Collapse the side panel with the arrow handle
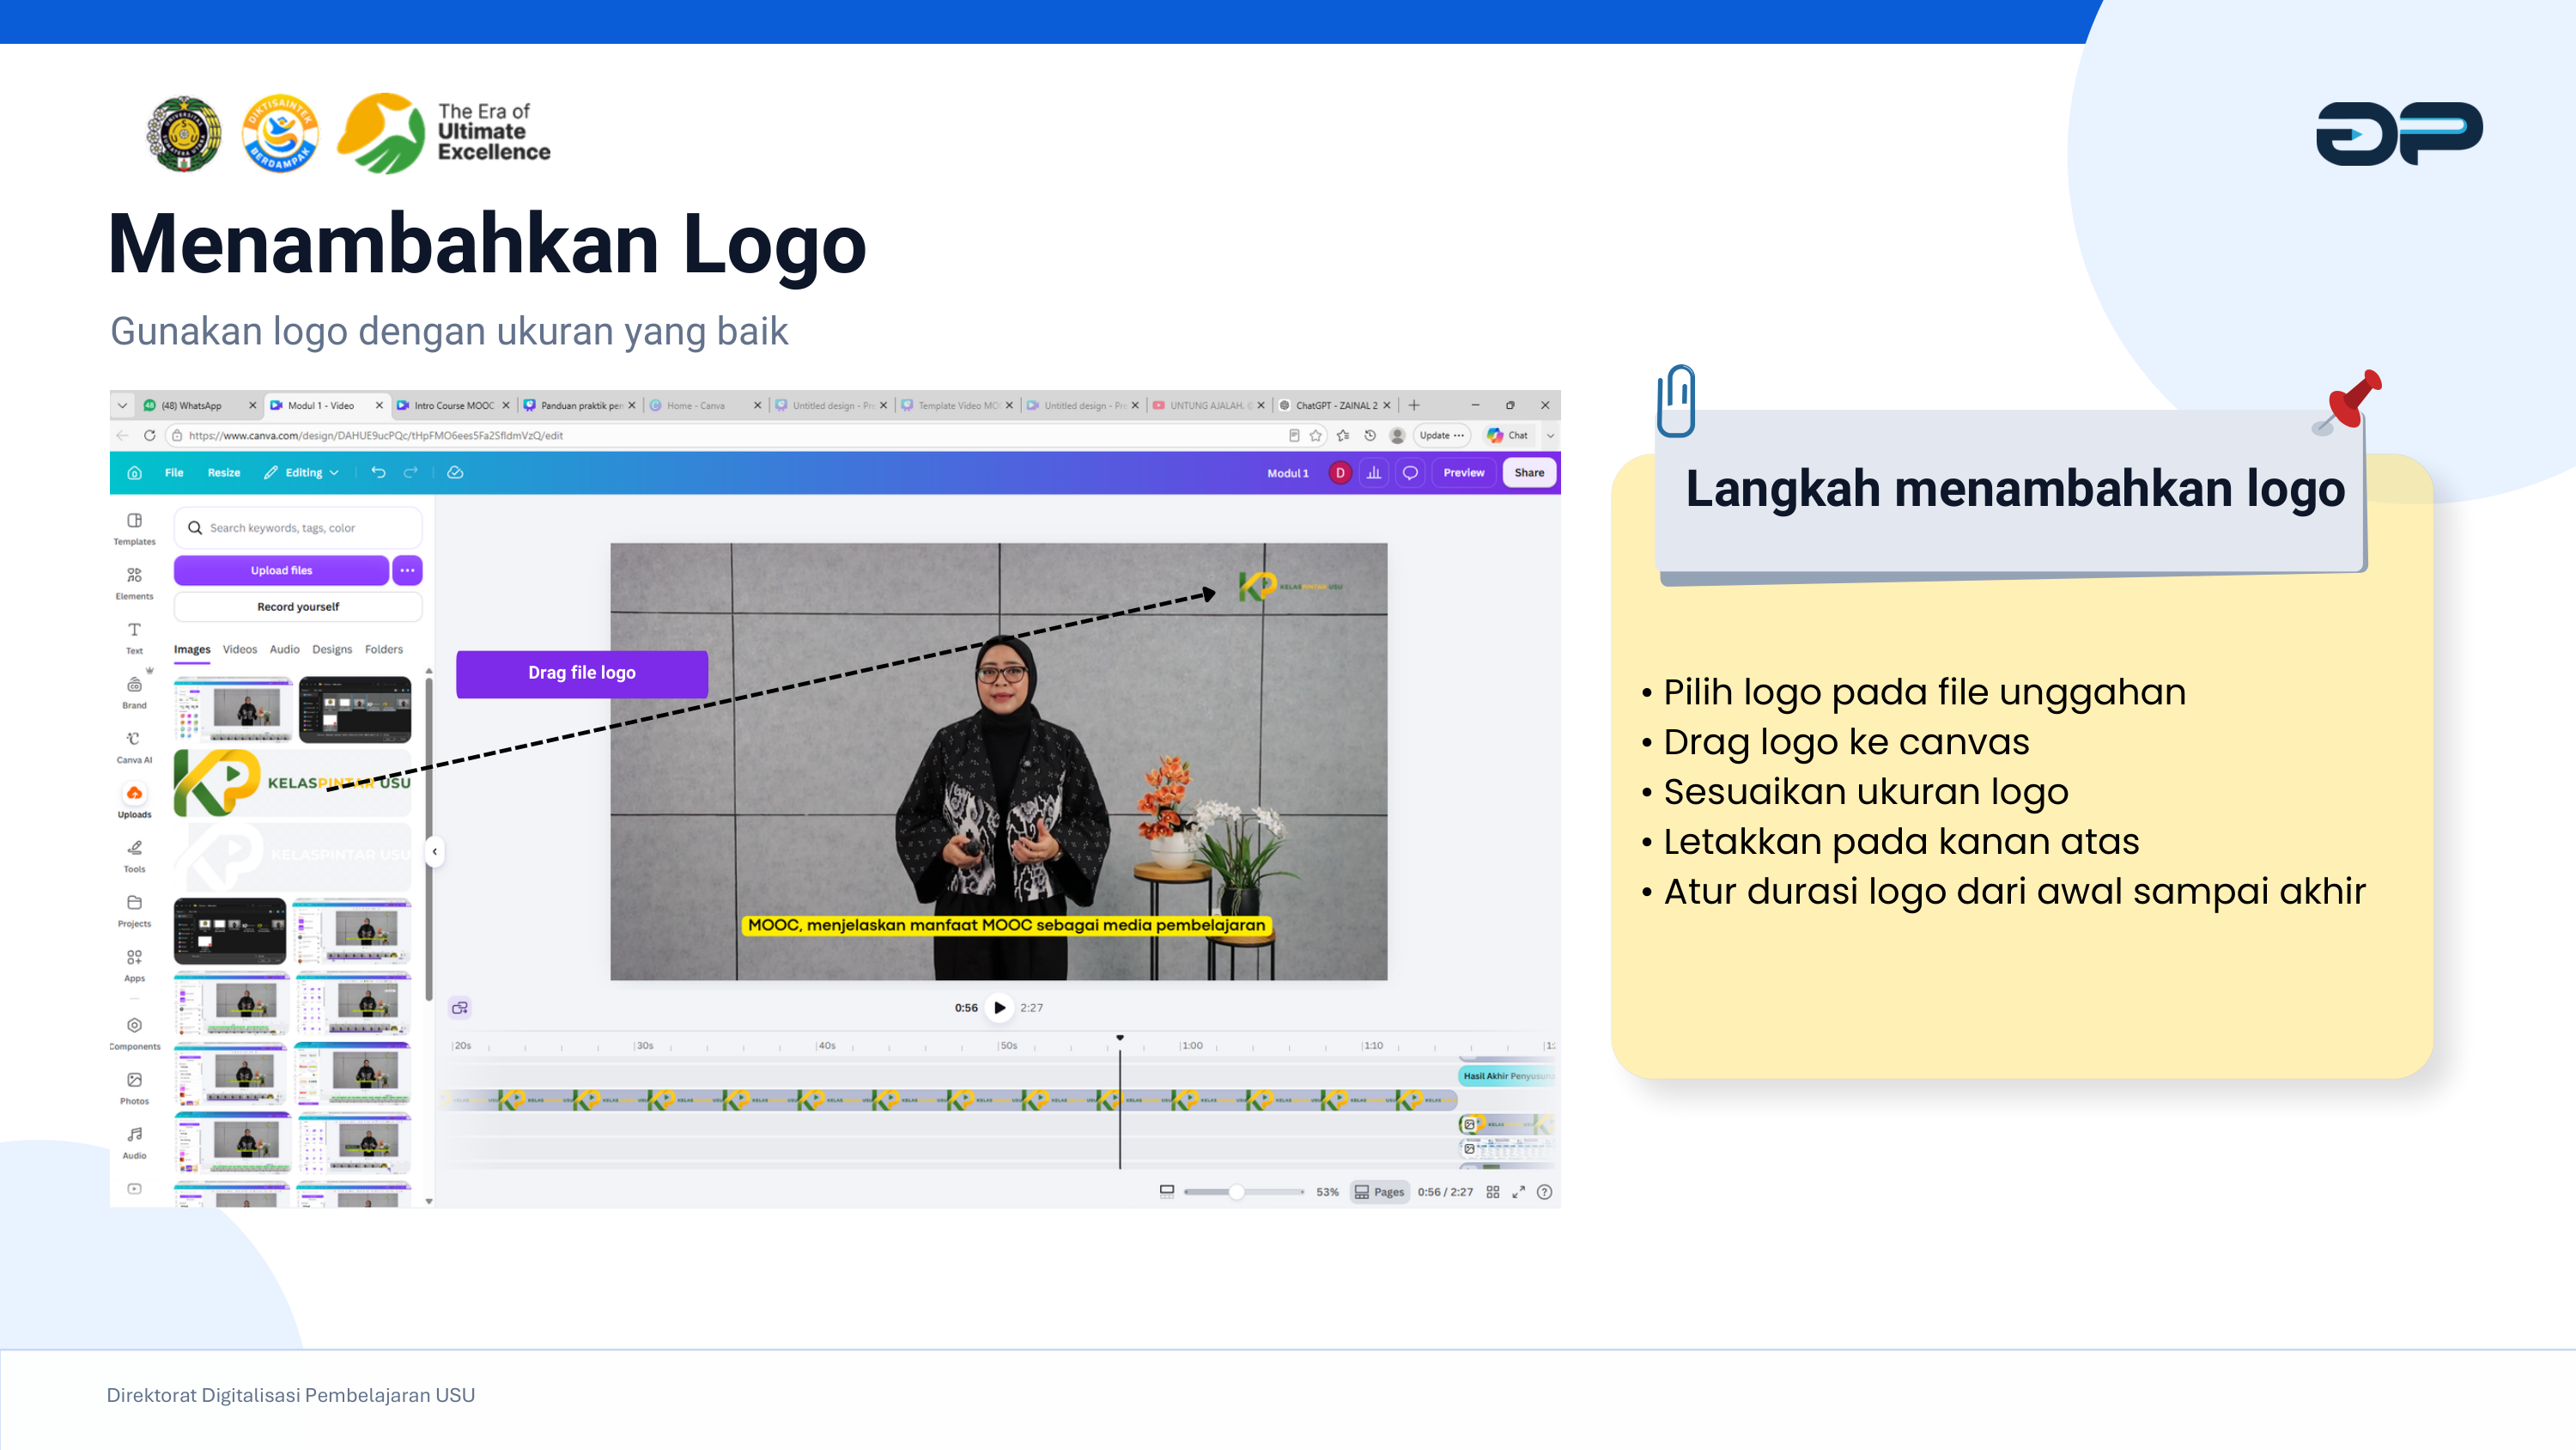The image size is (2576, 1450). pos(434,851)
